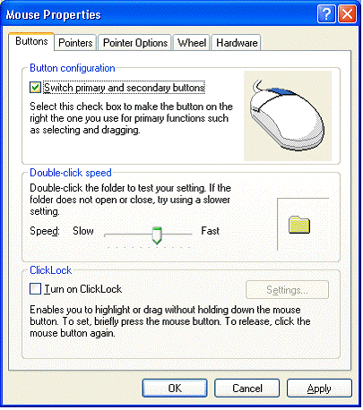Open ClickLock Settings... button
Image resolution: width=363 pixels, height=410 pixels.
tap(287, 289)
